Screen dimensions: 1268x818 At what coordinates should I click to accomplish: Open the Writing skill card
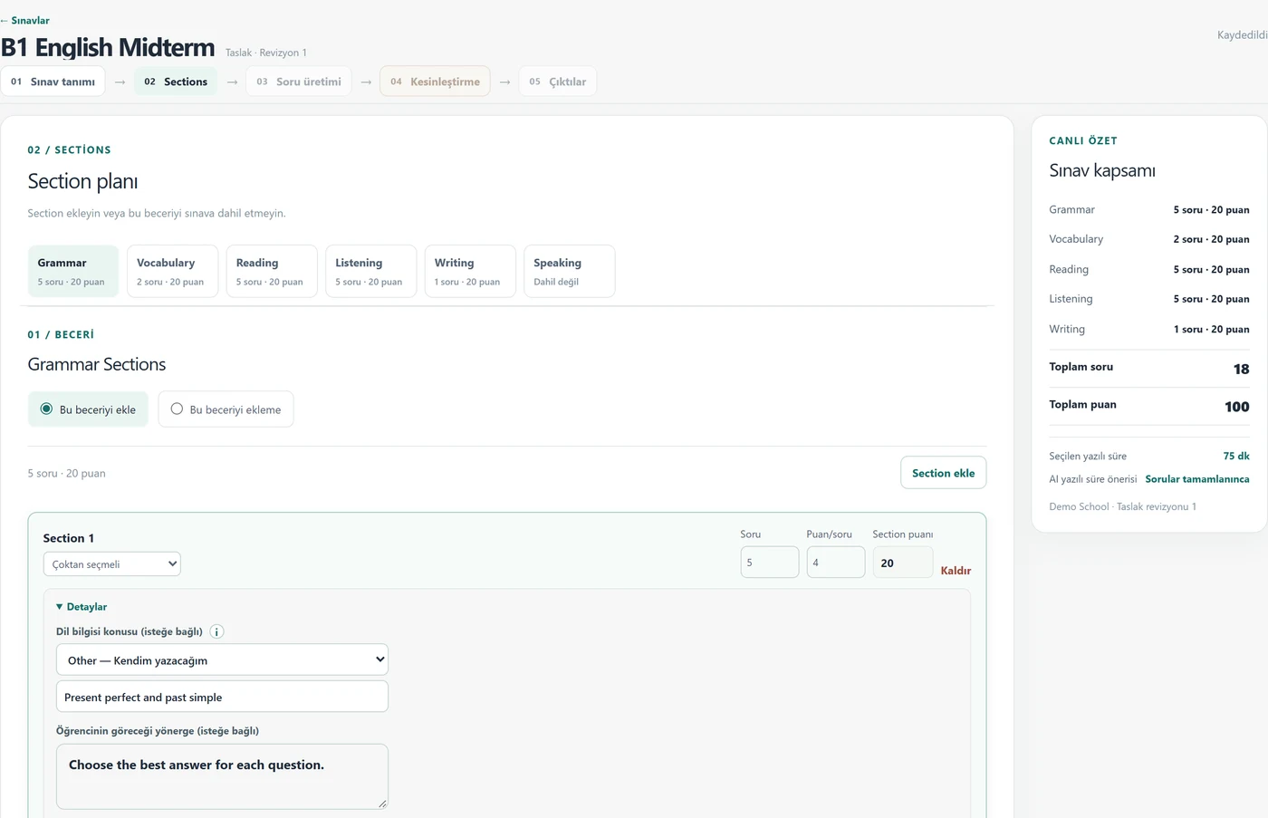pyautogui.click(x=470, y=271)
